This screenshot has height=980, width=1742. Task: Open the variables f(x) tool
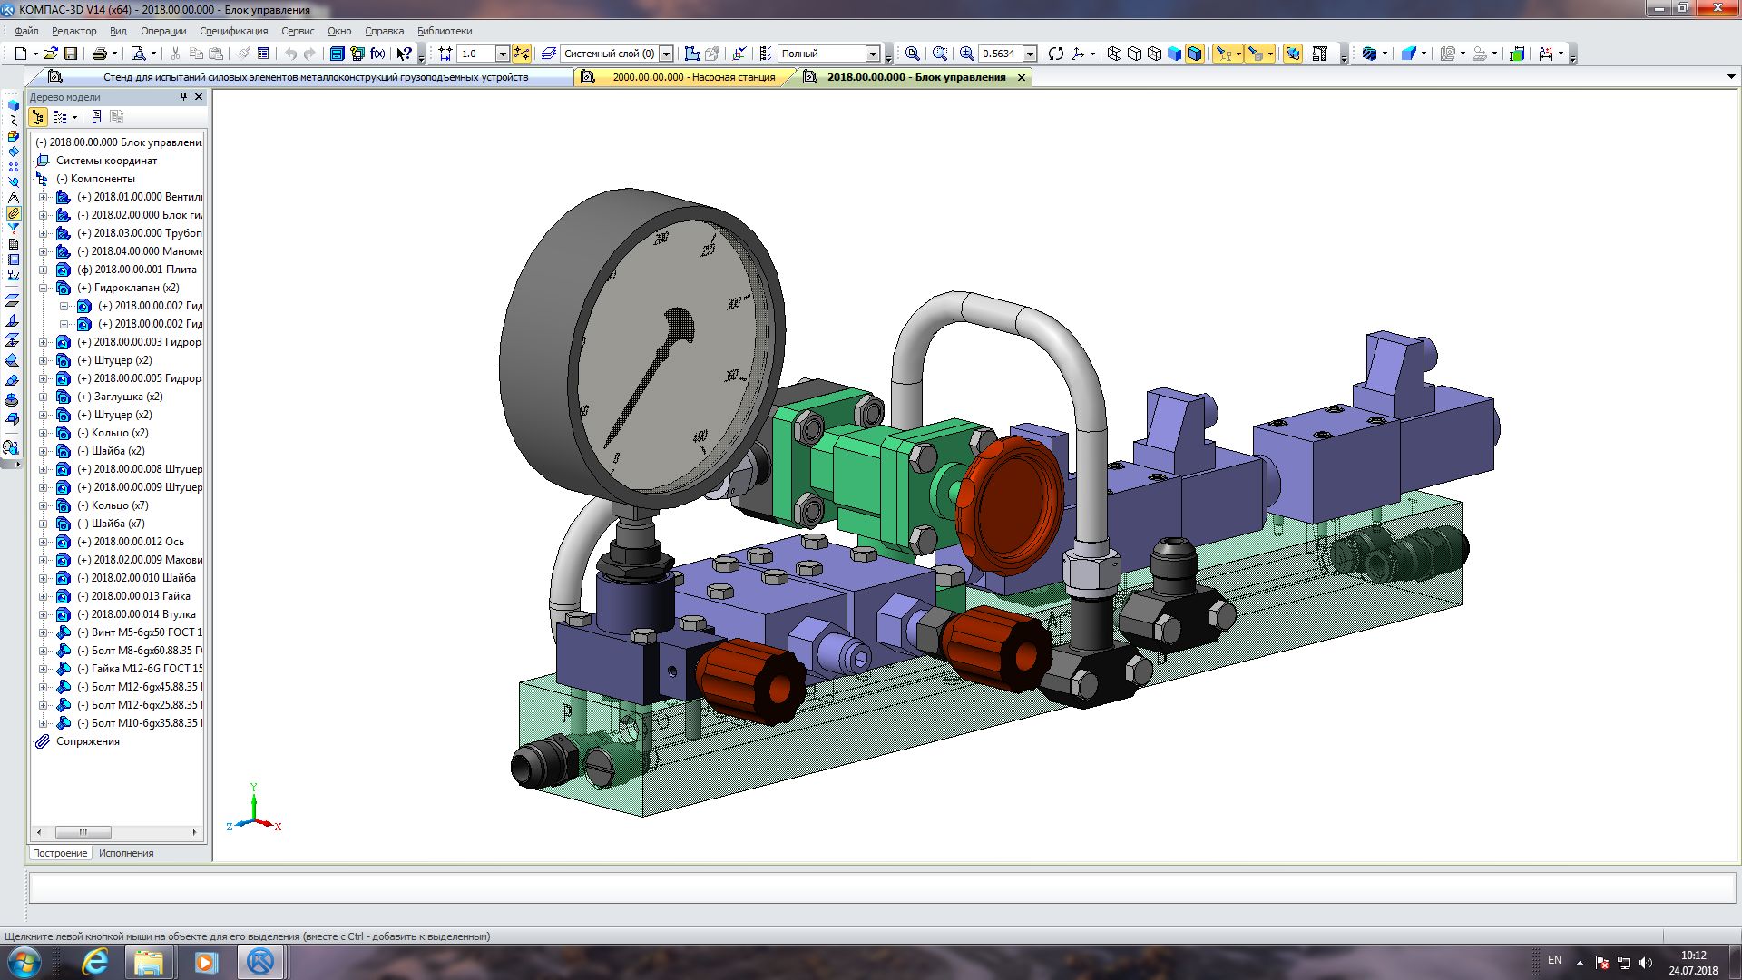click(377, 54)
